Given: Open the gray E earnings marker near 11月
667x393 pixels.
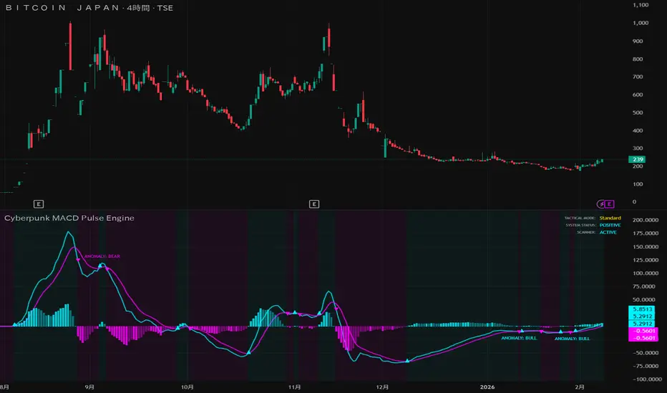Looking at the screenshot, I should point(314,204).
